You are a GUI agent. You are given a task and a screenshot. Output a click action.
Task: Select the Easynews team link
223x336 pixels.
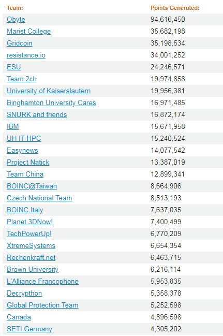tap(22, 151)
